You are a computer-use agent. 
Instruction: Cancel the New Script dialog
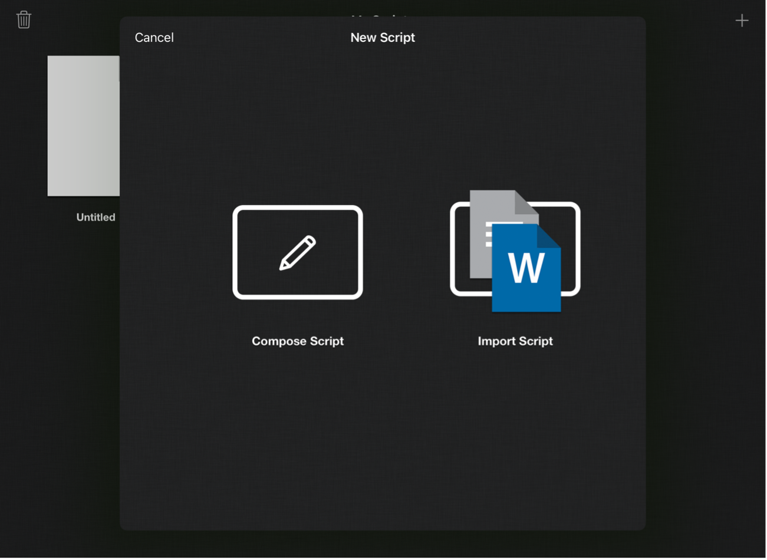coord(154,38)
